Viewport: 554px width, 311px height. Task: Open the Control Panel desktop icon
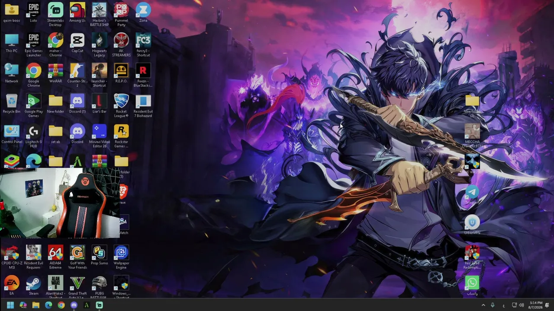[12, 134]
